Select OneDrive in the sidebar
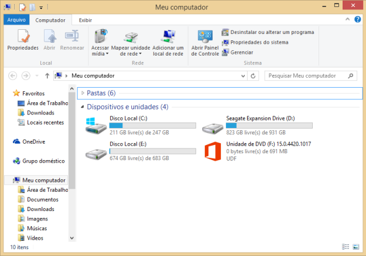Screen dimensions: 366x256 pos(29,141)
